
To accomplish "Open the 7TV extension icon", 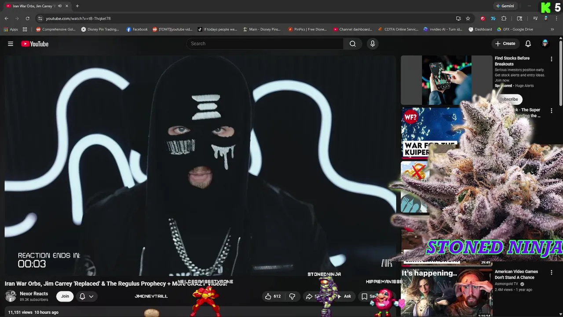I will (493, 18).
